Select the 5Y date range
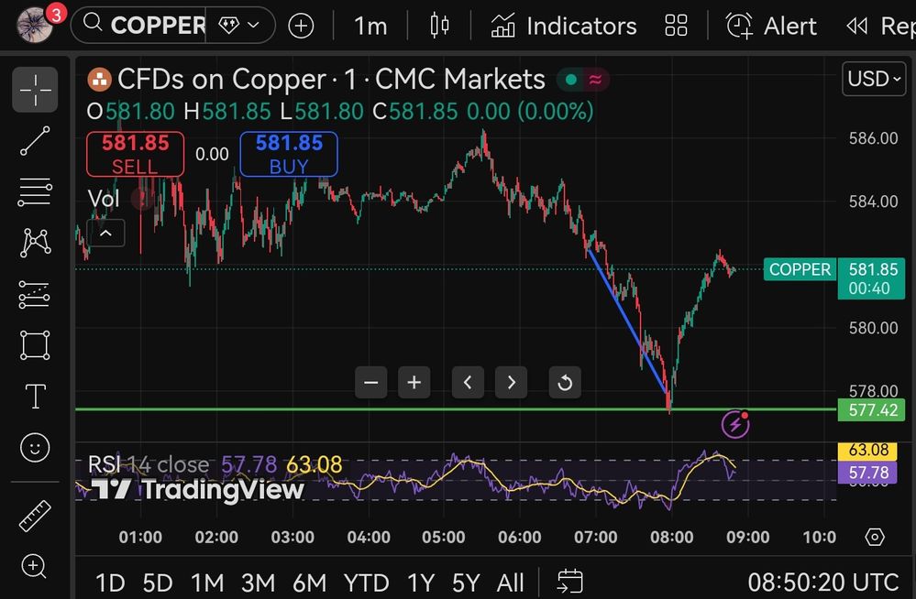Image resolution: width=916 pixels, height=599 pixels. tap(466, 583)
